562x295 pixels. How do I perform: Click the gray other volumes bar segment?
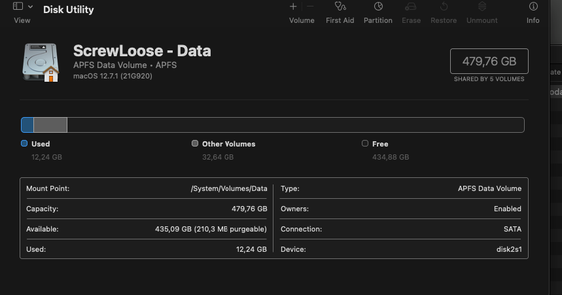tap(50, 125)
